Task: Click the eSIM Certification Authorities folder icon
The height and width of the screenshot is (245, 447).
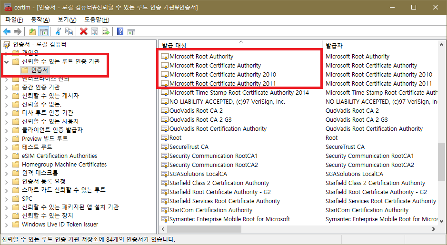Action: [16, 156]
